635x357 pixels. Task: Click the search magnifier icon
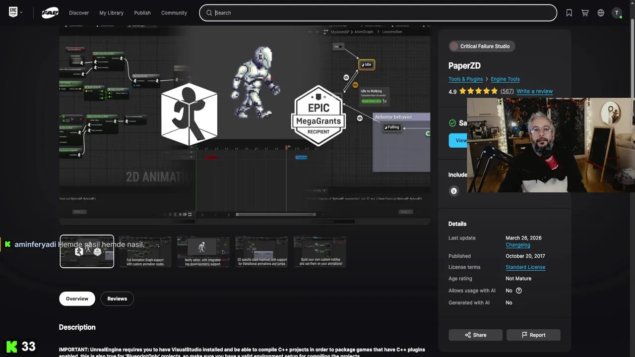click(209, 13)
